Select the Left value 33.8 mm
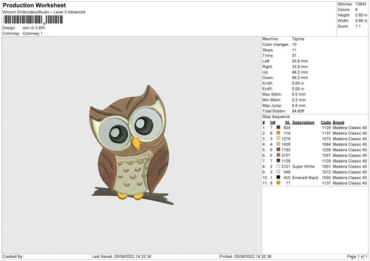Screen dimensions: 370x261 300,61
